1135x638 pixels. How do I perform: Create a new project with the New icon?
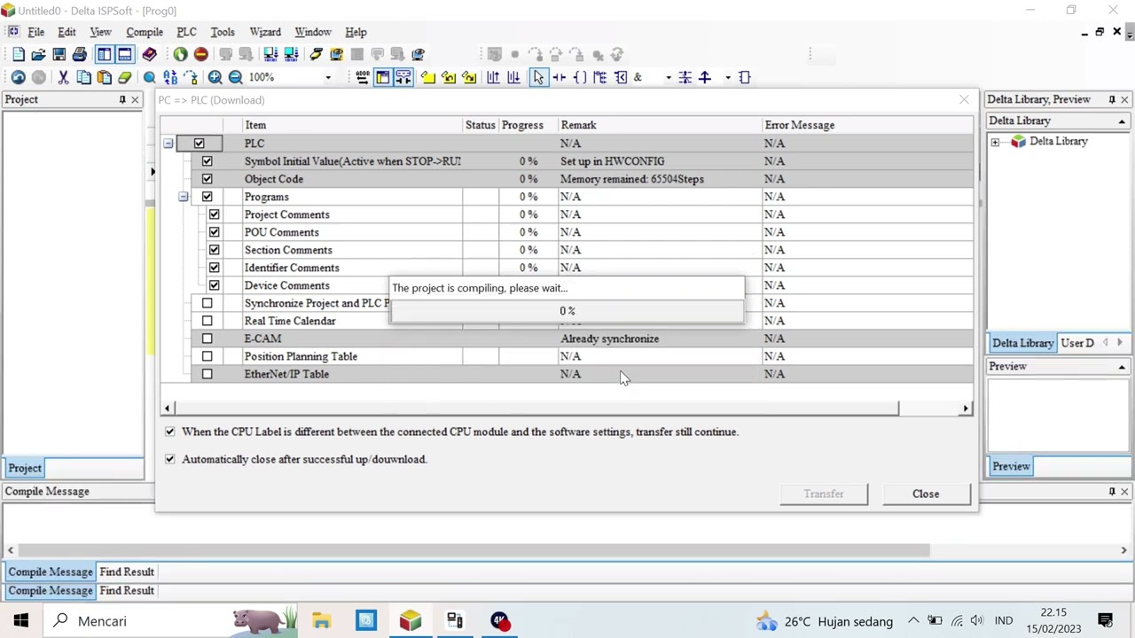(x=18, y=55)
